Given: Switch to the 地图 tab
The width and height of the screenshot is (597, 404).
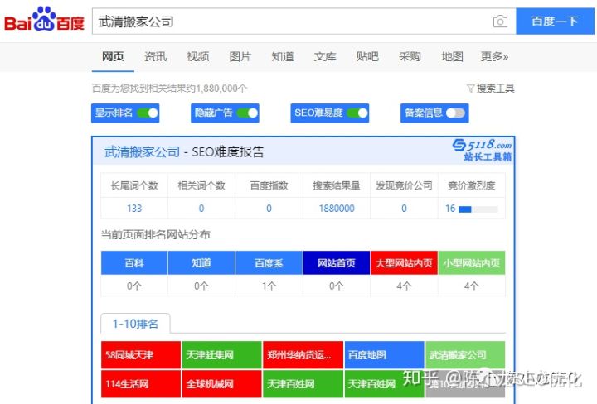Looking at the screenshot, I should click(x=452, y=56).
